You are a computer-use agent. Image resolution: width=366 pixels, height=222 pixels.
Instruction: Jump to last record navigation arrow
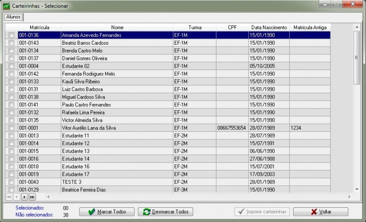32,197
